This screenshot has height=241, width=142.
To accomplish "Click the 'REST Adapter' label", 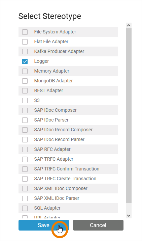I will [48, 90].
